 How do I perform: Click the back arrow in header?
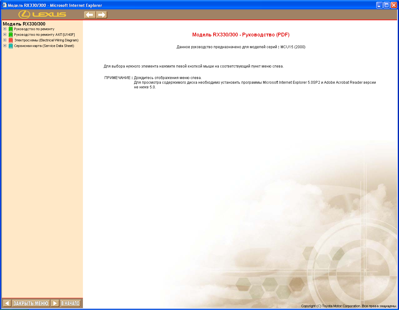[x=90, y=15]
